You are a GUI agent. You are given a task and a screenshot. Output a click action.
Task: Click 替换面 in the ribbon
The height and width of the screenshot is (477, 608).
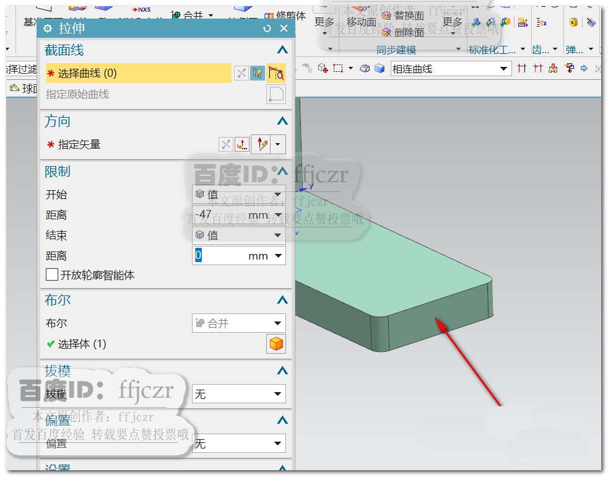tap(403, 15)
